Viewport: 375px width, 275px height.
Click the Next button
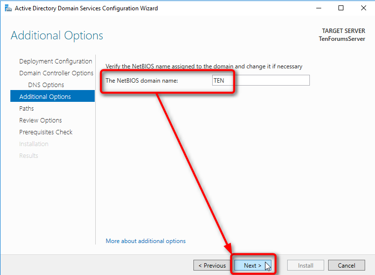[253, 265]
